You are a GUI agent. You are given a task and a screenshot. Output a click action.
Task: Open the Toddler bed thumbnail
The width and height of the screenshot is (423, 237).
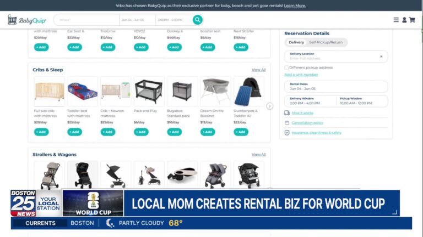click(x=83, y=92)
